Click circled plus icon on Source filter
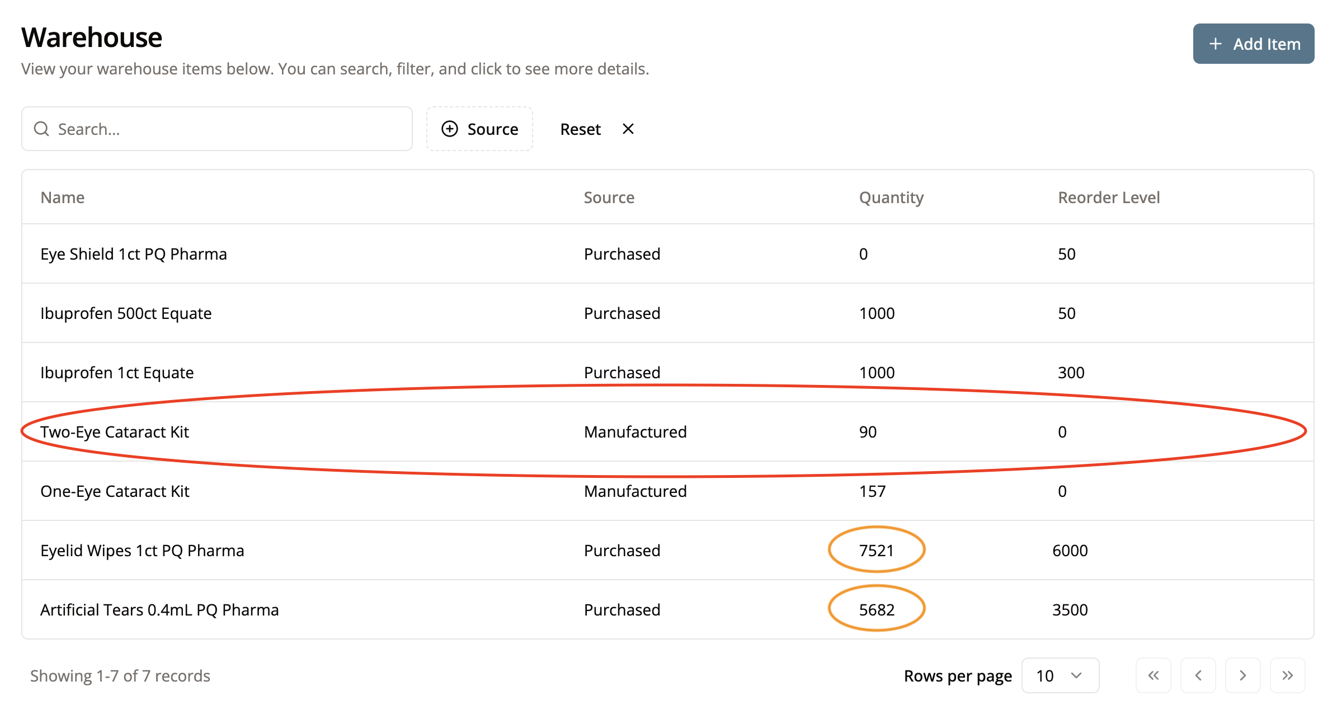 [450, 129]
